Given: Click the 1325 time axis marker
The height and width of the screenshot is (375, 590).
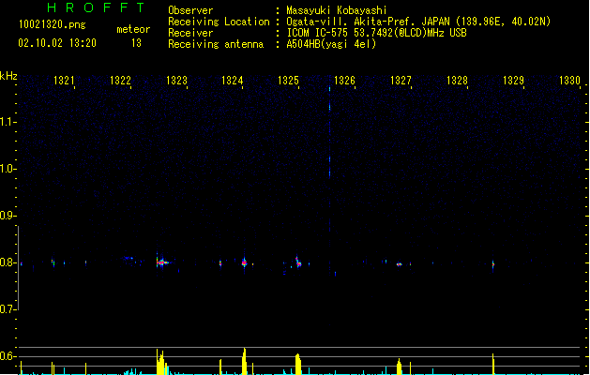Looking at the screenshot, I should coord(288,81).
